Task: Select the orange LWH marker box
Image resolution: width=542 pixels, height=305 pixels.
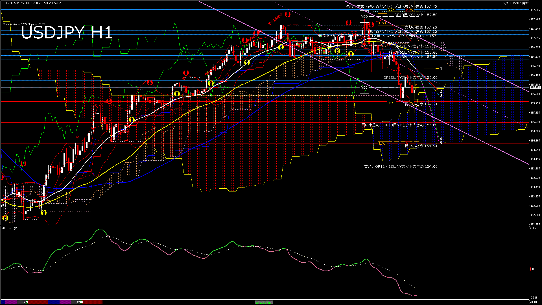Action: click(x=382, y=23)
